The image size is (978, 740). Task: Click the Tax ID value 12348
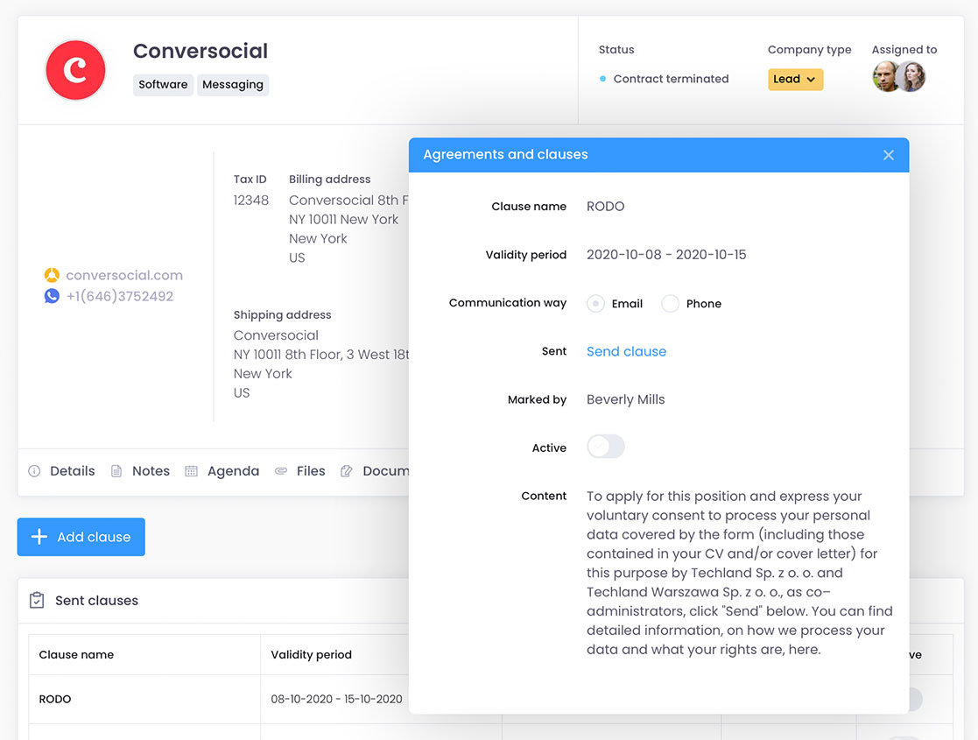click(250, 201)
